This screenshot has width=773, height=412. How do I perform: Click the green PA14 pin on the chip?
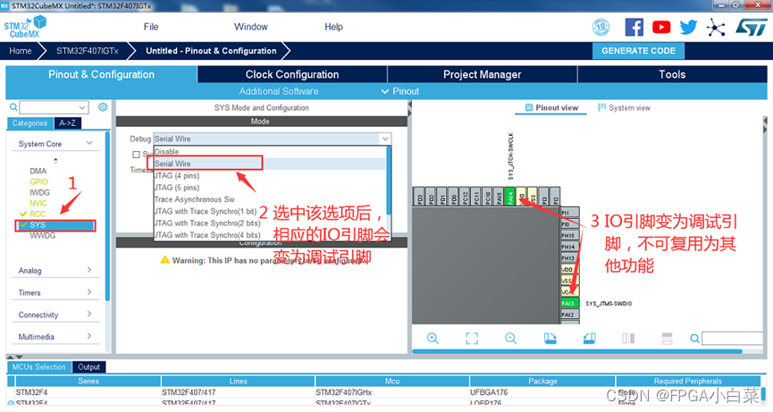click(x=510, y=196)
